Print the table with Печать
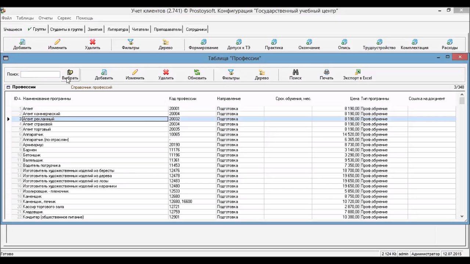 (x=326, y=75)
